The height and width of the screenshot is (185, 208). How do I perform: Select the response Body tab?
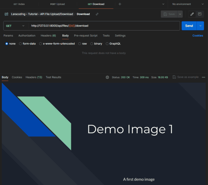click(5, 77)
